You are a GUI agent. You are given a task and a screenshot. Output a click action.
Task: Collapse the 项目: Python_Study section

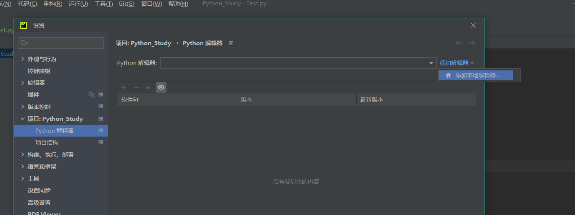23,119
